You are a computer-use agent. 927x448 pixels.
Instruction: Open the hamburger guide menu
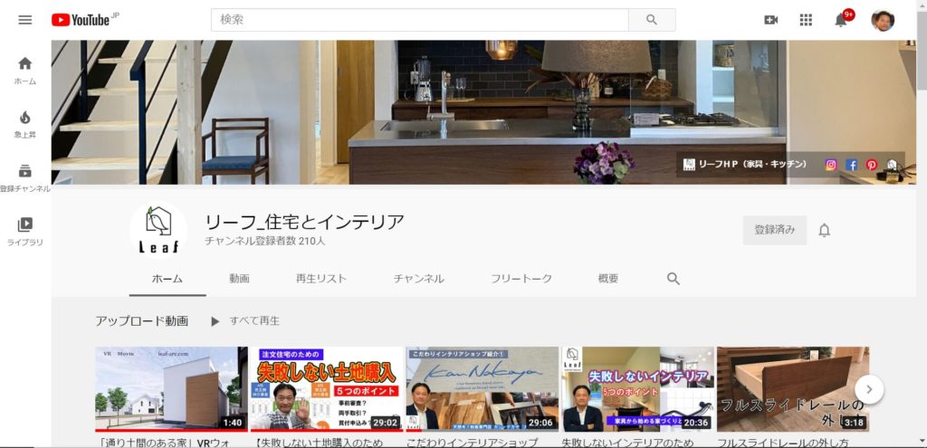(x=24, y=20)
